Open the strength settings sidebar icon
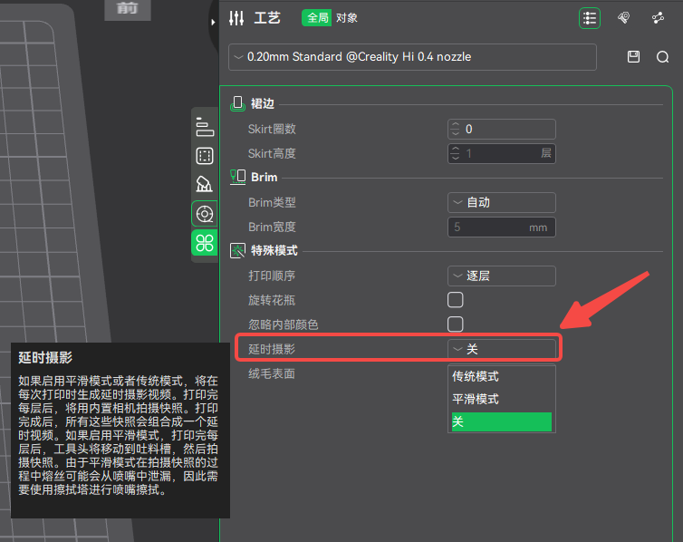683x542 pixels. click(205, 156)
